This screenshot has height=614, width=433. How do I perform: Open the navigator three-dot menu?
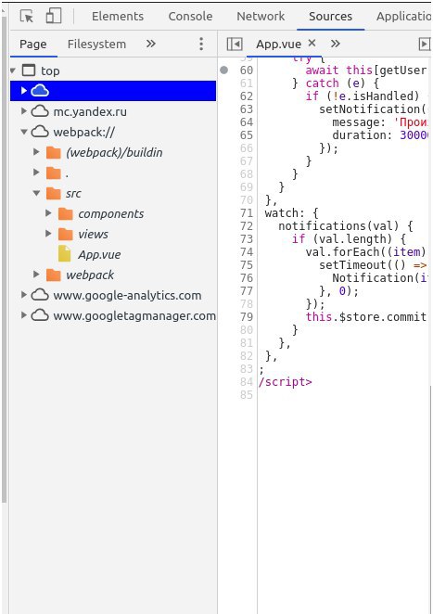tap(201, 44)
